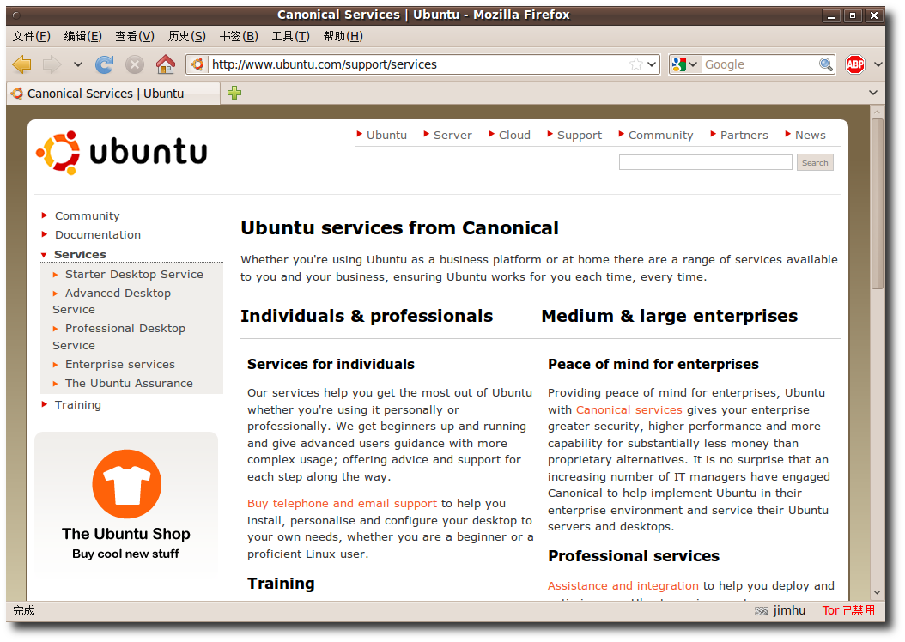Open the list all tabs dropdown
The width and height of the screenshot is (905, 642).
click(x=873, y=93)
